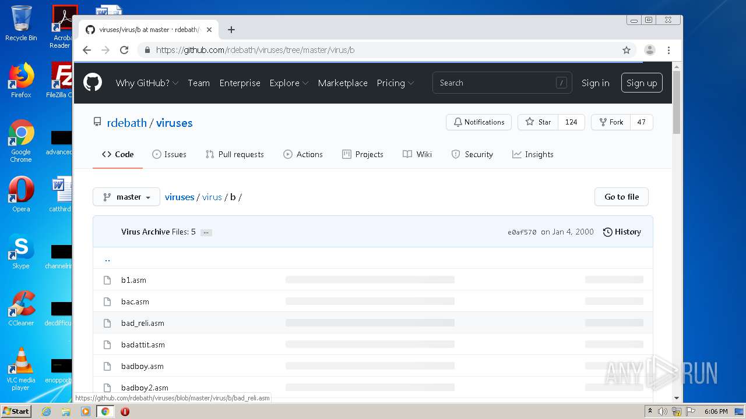The height and width of the screenshot is (419, 746).
Task: Click the media player icon in taskbar
Action: 86,411
